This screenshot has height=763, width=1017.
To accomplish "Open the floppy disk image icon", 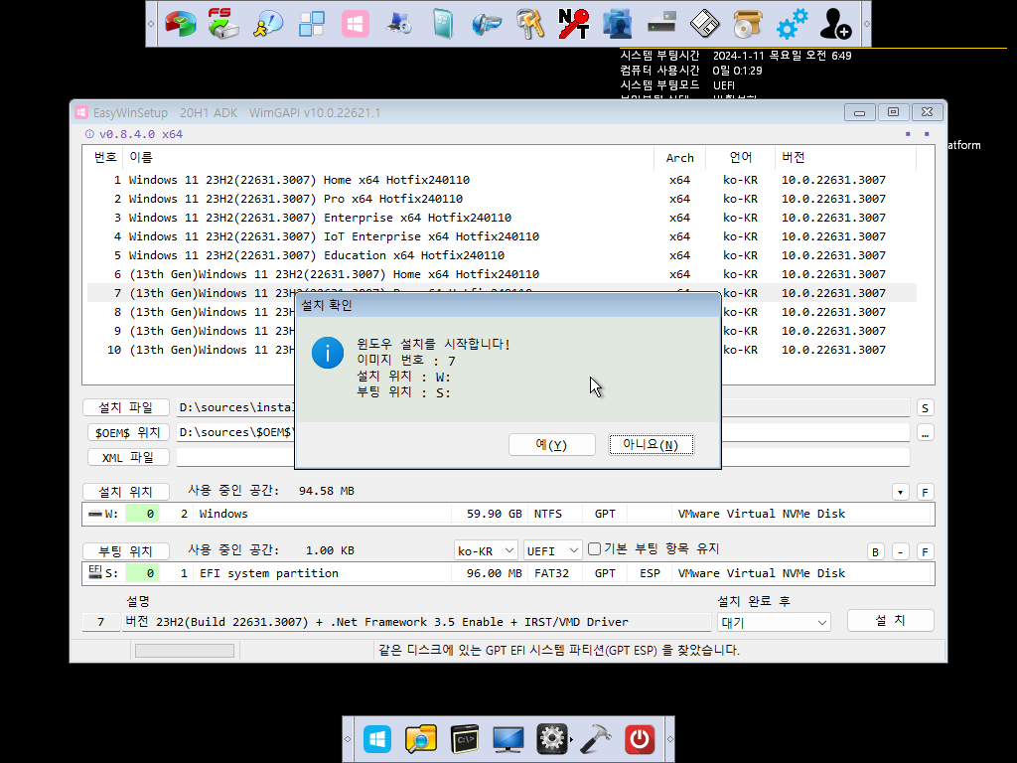I will pos(704,25).
